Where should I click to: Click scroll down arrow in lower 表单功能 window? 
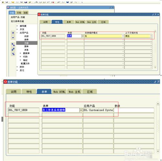pos(158,151)
